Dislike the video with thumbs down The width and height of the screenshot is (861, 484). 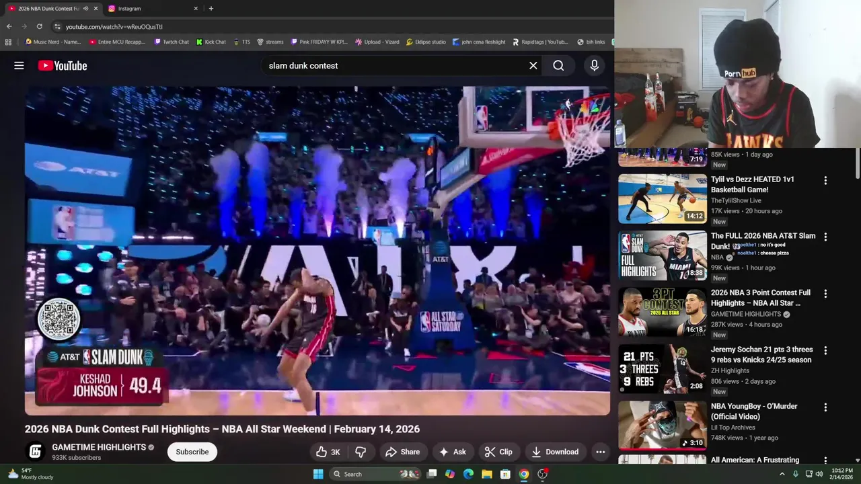[361, 452]
